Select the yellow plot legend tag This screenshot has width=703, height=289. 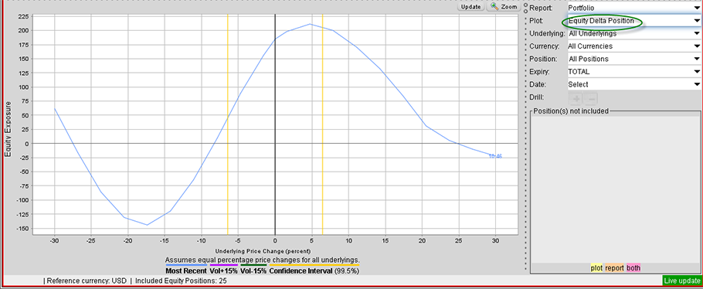(x=596, y=268)
